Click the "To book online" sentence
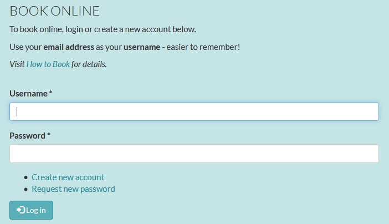This screenshot has height=224, width=389. pyautogui.click(x=103, y=29)
